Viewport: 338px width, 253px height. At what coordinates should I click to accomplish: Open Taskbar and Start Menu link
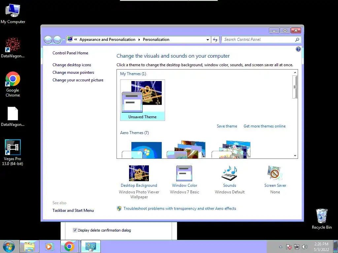[x=73, y=211]
